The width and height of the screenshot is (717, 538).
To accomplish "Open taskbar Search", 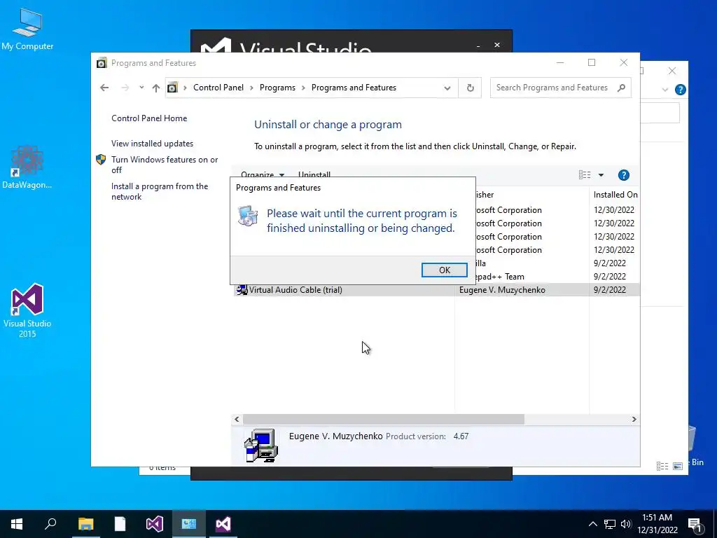I will tap(50, 523).
